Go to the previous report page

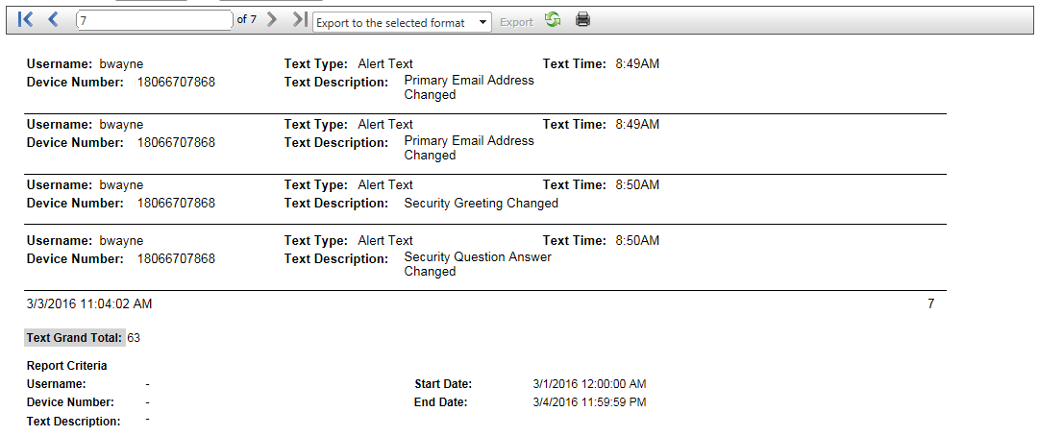pyautogui.click(x=53, y=19)
